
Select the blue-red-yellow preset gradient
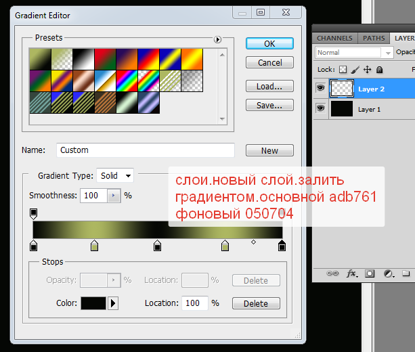[149, 60]
